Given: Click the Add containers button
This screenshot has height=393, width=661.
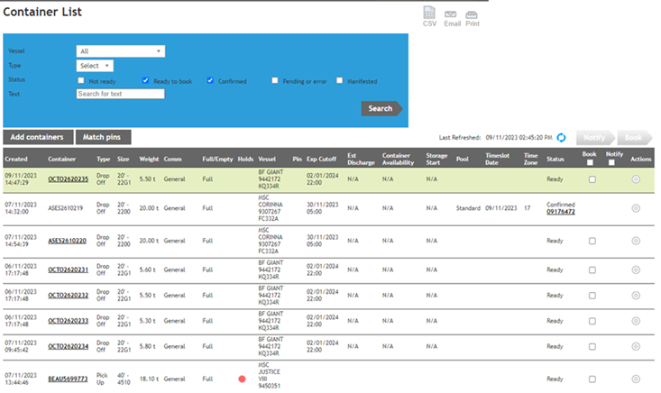Looking at the screenshot, I should [38, 137].
